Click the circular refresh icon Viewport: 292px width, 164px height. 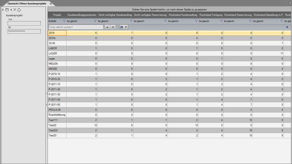click(x=19, y=10)
